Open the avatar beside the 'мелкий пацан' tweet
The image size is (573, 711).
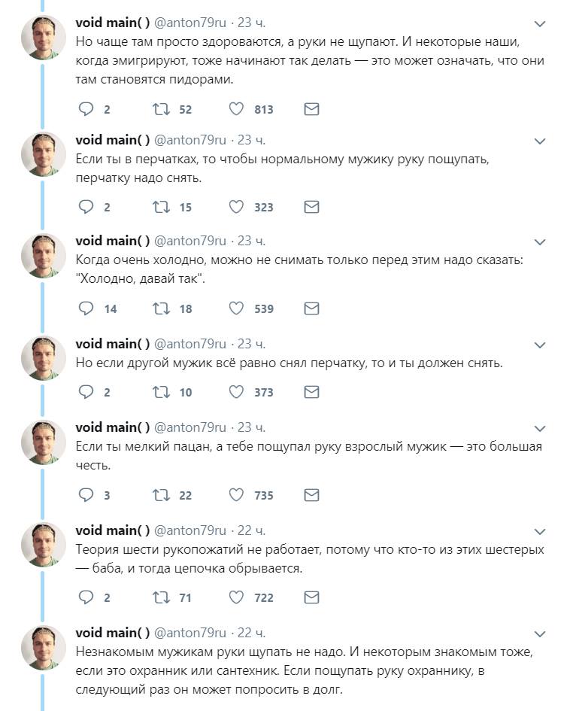coord(44,442)
